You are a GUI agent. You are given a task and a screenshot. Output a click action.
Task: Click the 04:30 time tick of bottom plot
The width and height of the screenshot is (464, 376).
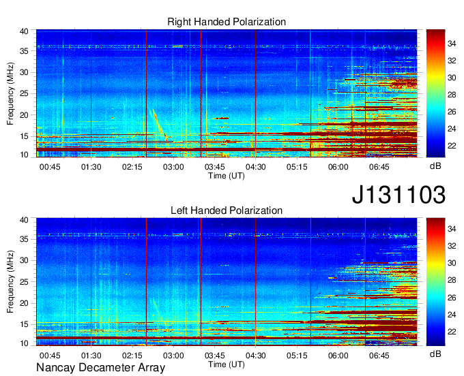pyautogui.click(x=256, y=356)
